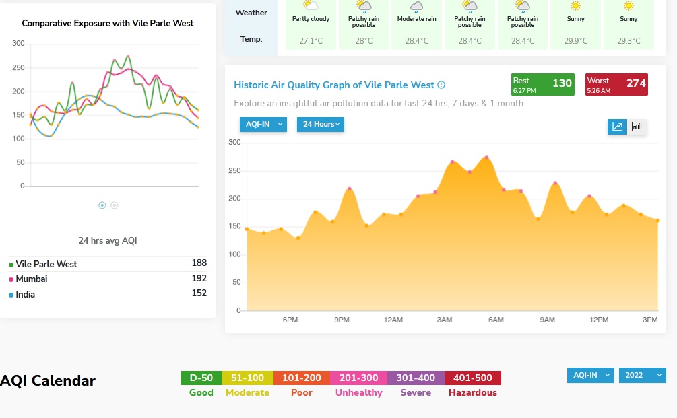Click the Moderate rain weather icon
This screenshot has width=677, height=418.
[x=417, y=7]
